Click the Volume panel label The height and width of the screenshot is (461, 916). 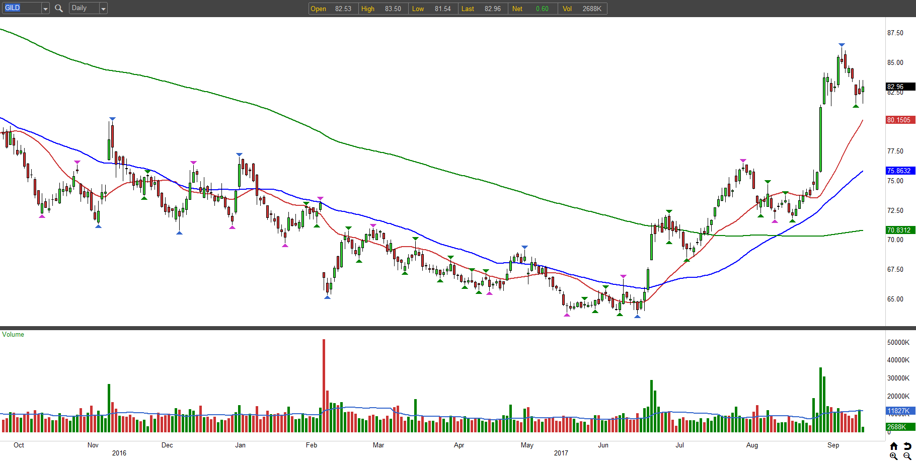pyautogui.click(x=13, y=334)
